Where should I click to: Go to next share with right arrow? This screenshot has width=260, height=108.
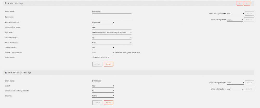tap(247, 3)
